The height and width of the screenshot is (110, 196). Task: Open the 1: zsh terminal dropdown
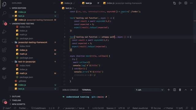click(x=150, y=90)
